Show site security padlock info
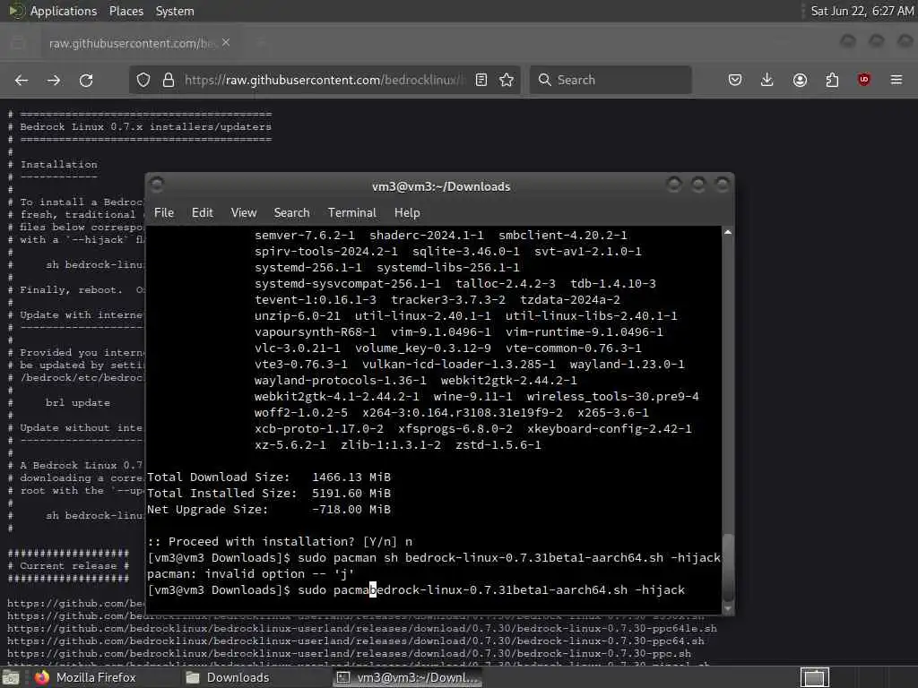 tap(169, 80)
